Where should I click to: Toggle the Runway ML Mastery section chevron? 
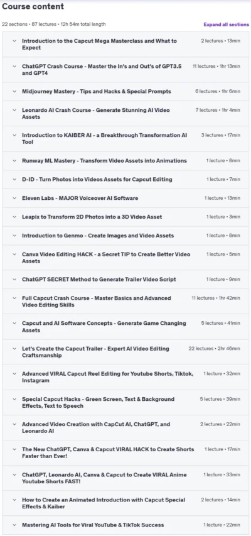pyautogui.click(x=14, y=161)
